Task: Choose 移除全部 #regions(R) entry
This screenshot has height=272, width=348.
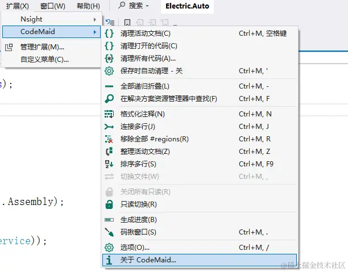Action: (200, 139)
